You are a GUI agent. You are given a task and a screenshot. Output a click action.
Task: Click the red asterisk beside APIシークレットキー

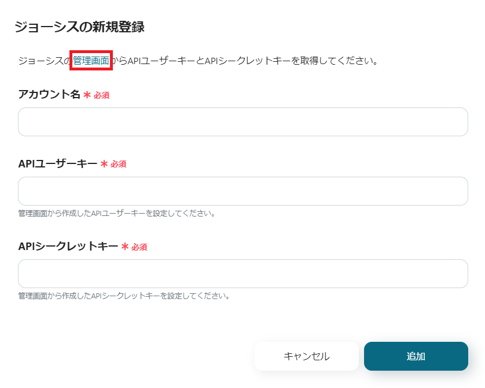[124, 247]
